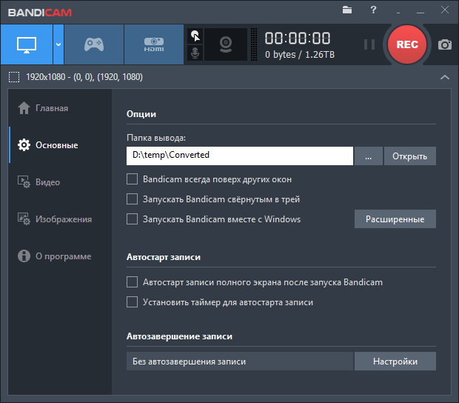Toggle webcam overlay icon
Viewport: 459px width, 403px height.
click(226, 44)
